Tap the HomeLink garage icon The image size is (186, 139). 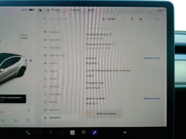132,19
